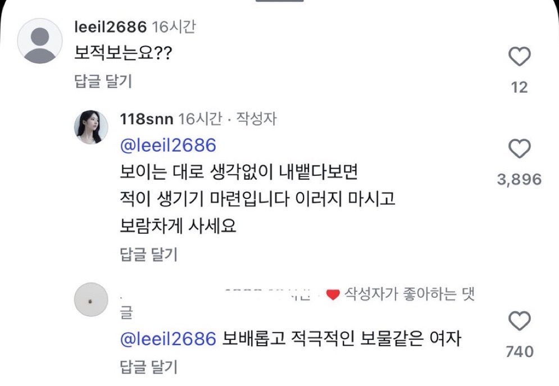559x386 pixels.
Task: Tap the heart on 118snn's reply
Action: click(x=519, y=149)
